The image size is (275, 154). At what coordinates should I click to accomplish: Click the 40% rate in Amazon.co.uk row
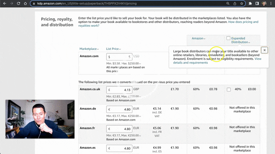[238, 89]
